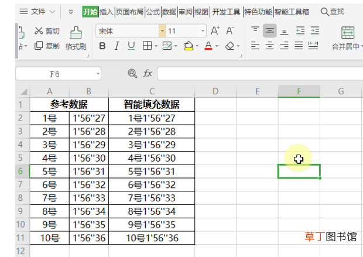Image resolution: width=363 pixels, height=257 pixels.
Task: Align text to top of cell
Action: 255,30
